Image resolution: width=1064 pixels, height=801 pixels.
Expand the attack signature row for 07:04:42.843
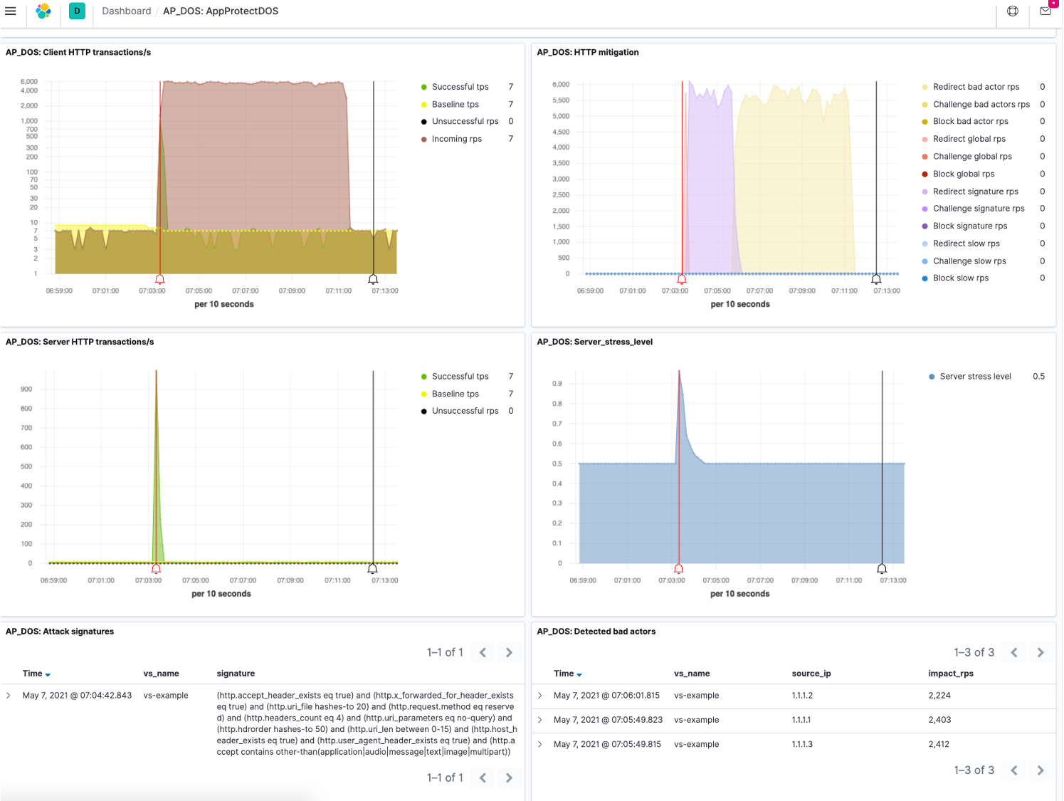coord(9,696)
